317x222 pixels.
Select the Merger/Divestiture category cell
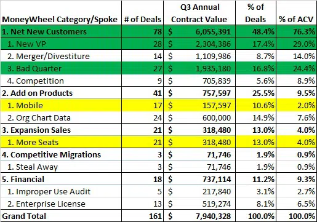click(x=61, y=56)
